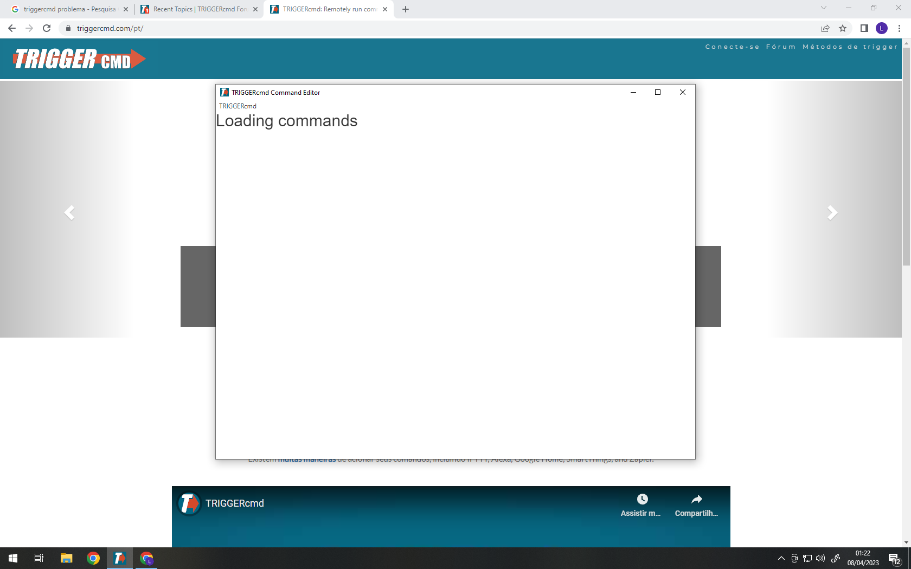The width and height of the screenshot is (911, 569).
Task: Go back to the previous browser page
Action: pyautogui.click(x=12, y=28)
